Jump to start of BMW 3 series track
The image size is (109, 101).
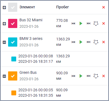click(73, 42)
